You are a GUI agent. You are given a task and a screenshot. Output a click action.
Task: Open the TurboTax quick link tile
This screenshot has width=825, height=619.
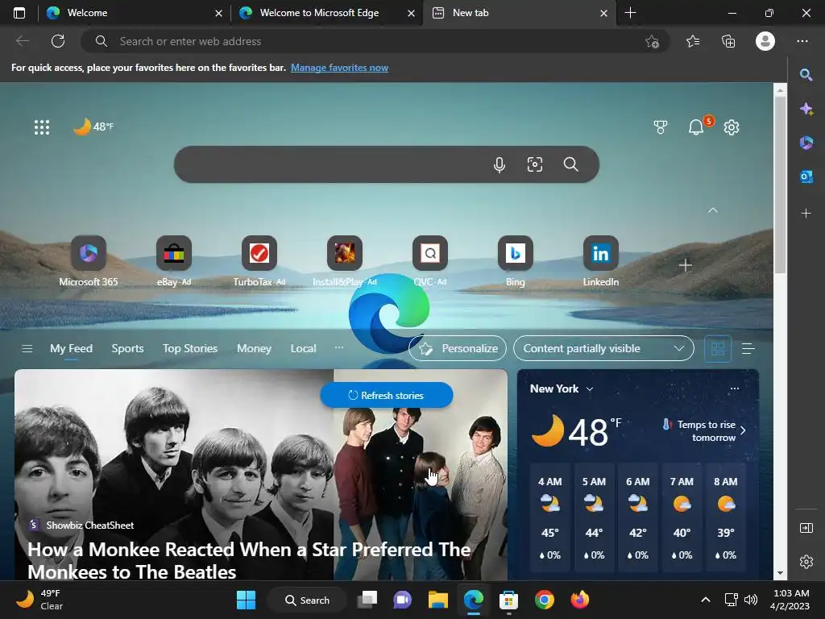click(259, 262)
